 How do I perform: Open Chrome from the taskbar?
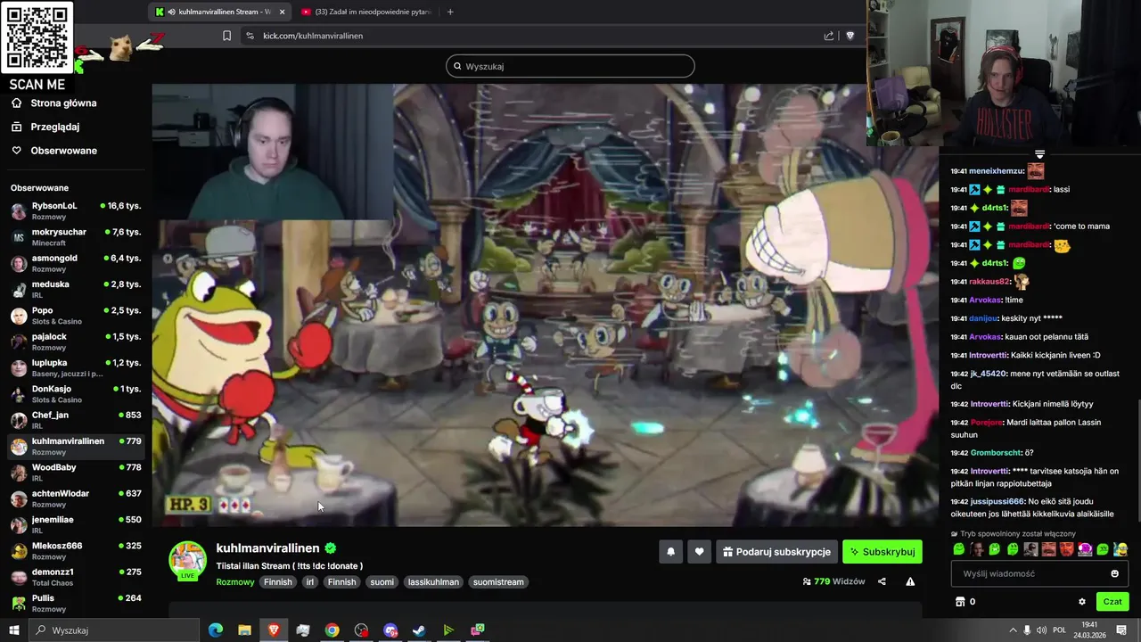tap(332, 630)
